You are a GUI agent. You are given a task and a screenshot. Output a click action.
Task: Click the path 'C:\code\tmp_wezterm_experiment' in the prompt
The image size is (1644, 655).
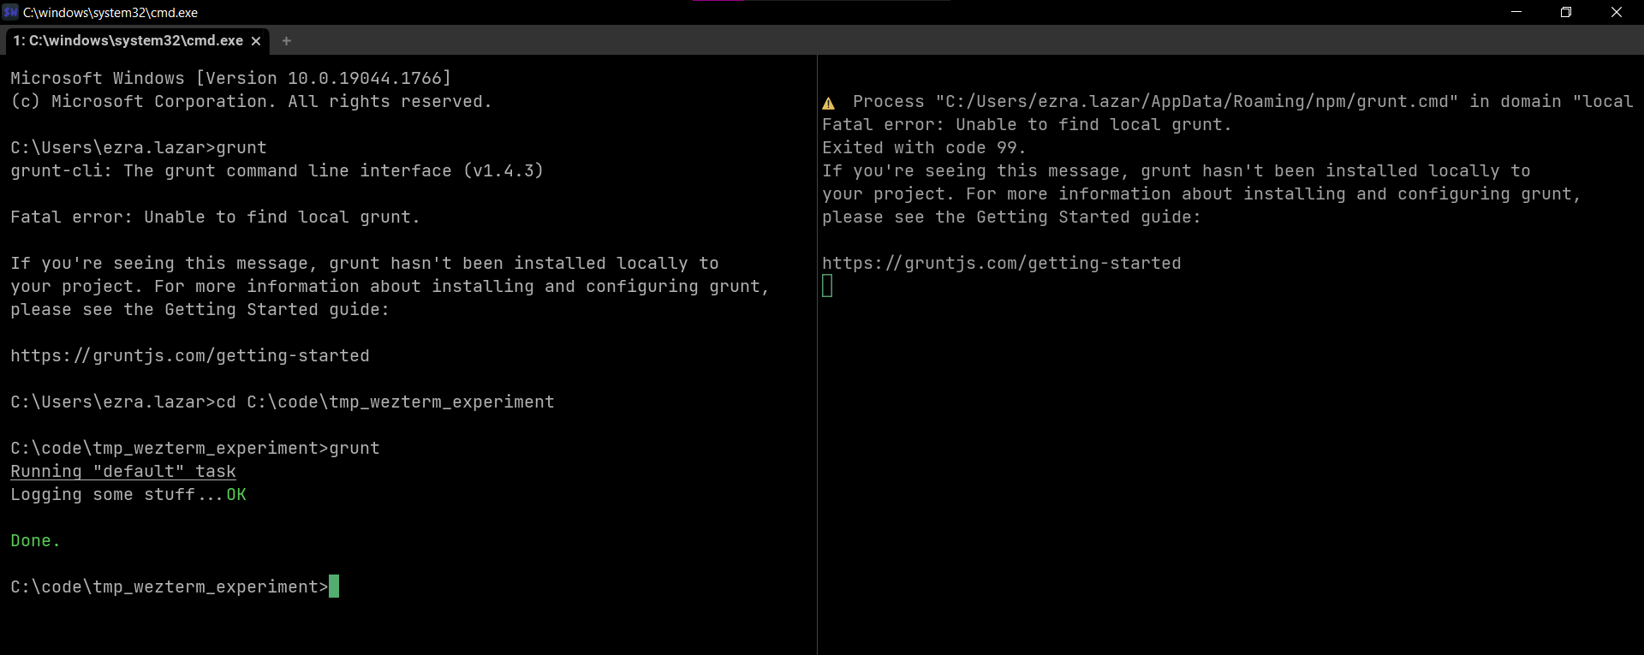click(163, 587)
